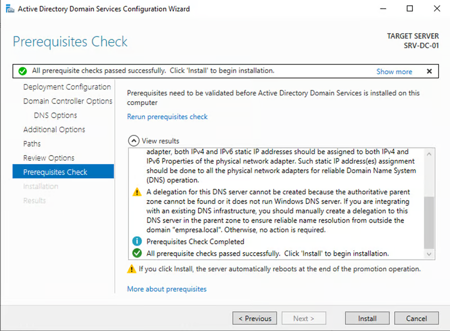Dismiss the notification banner with the X
Image resolution: width=450 pixels, height=331 pixels.
coord(429,71)
